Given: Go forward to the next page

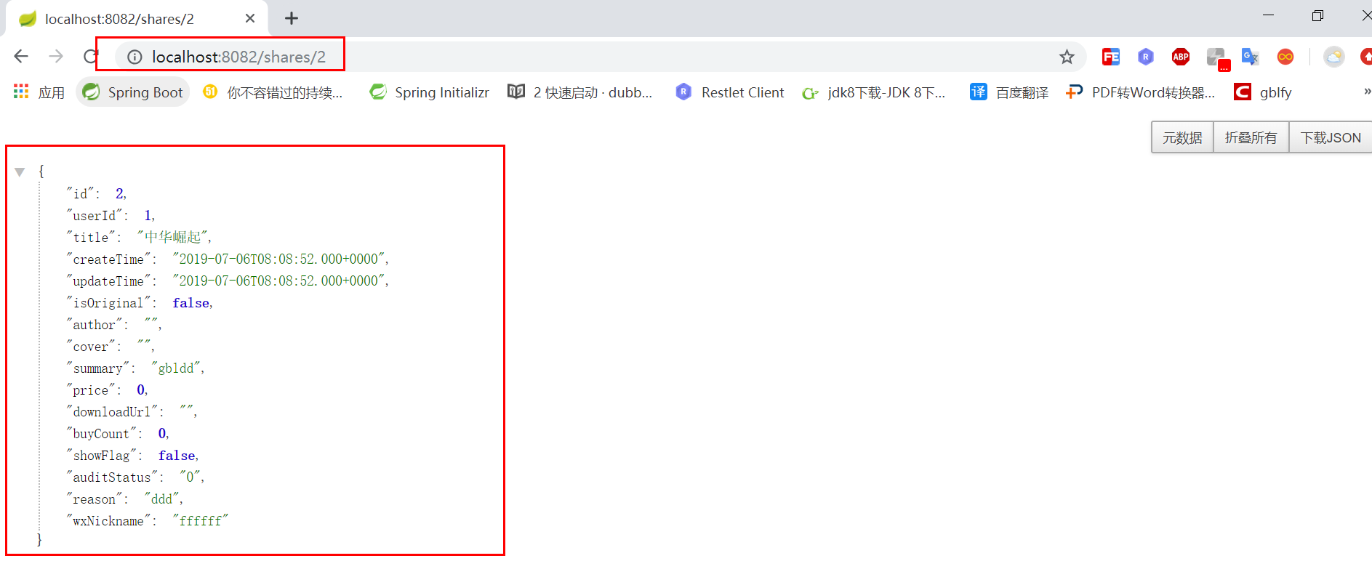Looking at the screenshot, I should click(x=56, y=57).
